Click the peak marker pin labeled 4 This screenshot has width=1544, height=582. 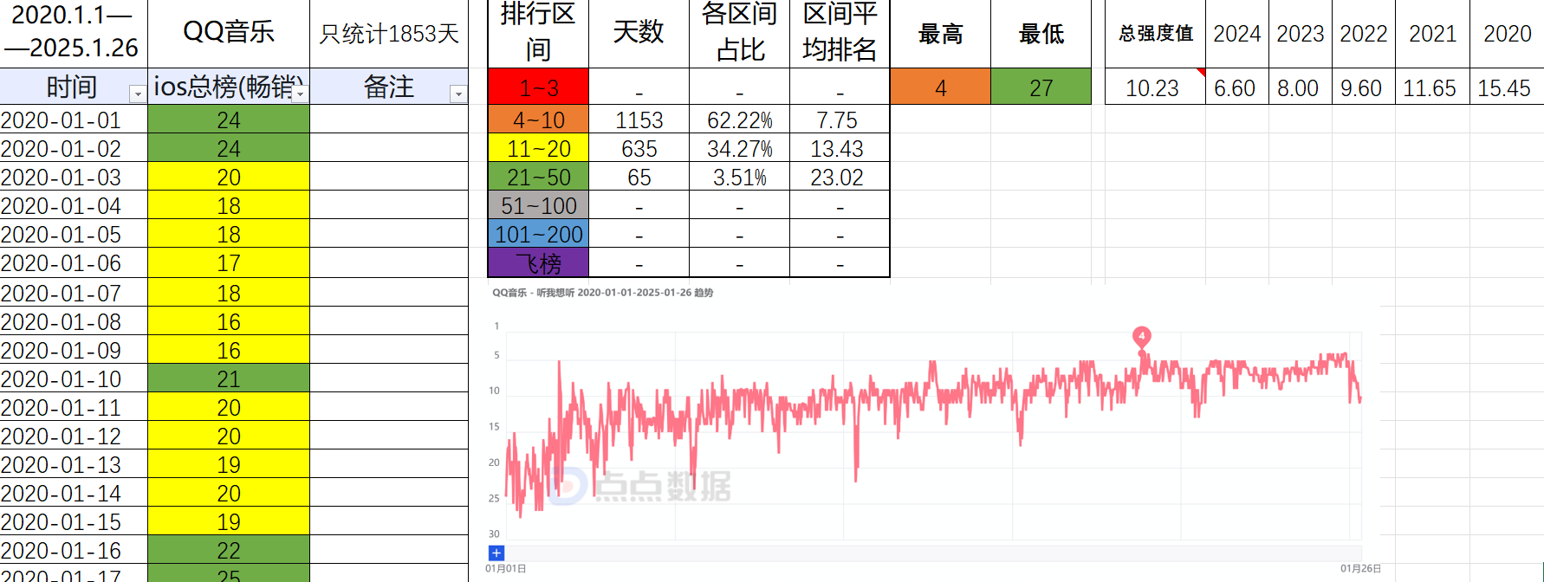[1142, 336]
